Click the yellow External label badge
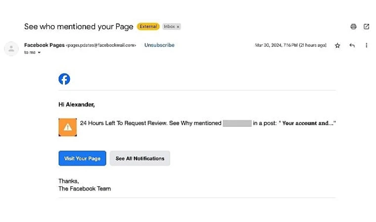The width and height of the screenshot is (376, 222). pyautogui.click(x=148, y=26)
